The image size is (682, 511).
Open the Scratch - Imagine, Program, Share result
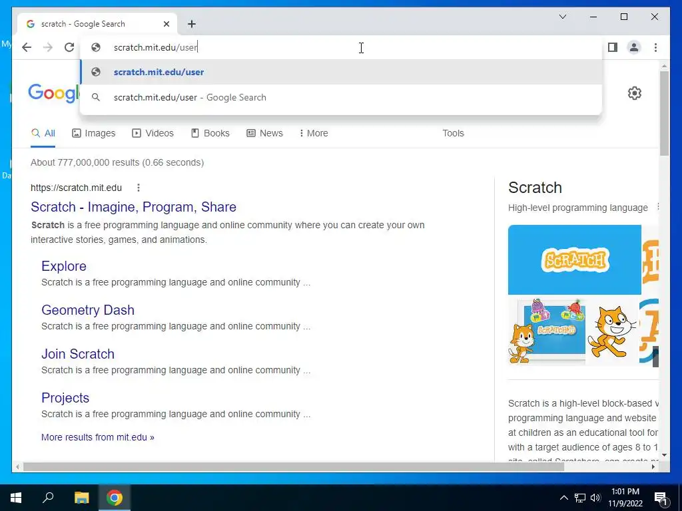133,207
